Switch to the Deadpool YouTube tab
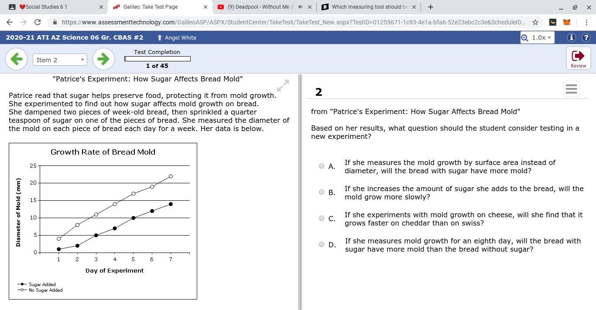The image size is (596, 310). [264, 7]
